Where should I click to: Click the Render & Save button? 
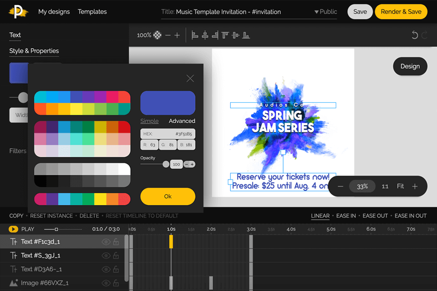coord(401,12)
